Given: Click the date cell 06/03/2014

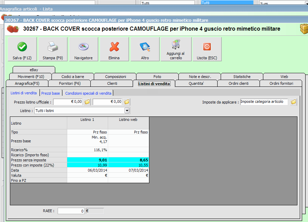Looking at the screenshot, I should point(87,170).
